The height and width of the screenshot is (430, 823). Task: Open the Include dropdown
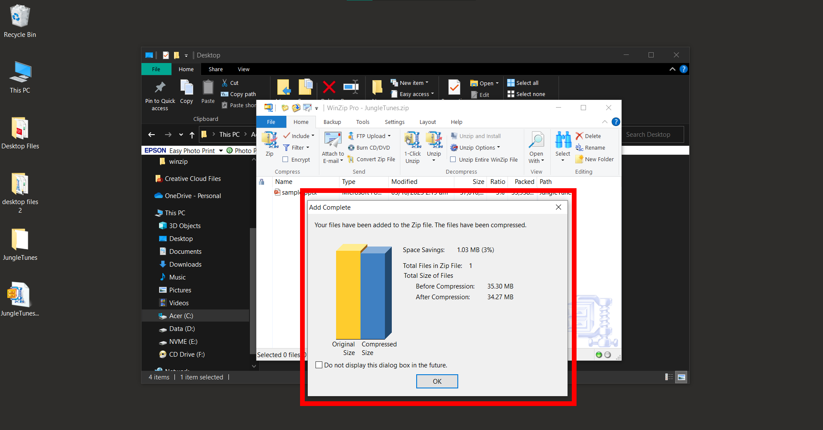299,135
